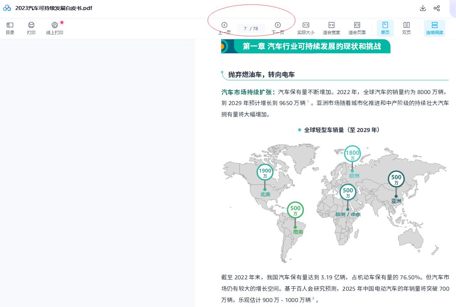Click the 500万 南美 map marker
The image size is (456, 307).
(295, 210)
